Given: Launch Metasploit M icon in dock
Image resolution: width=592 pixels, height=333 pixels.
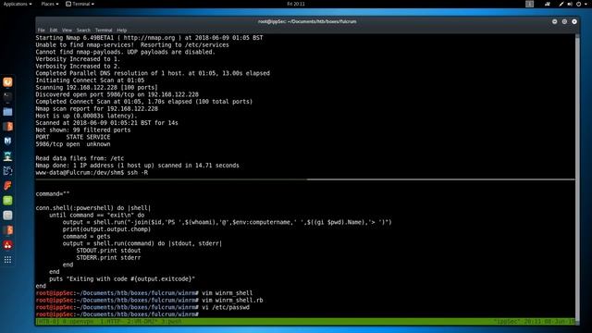Looking at the screenshot, I should coord(7,142).
